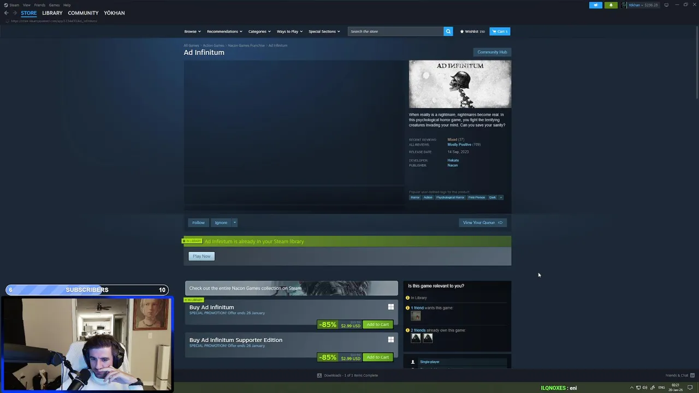Switch to the STORE tab
Screen dimensions: 699x393
[x=29, y=13]
